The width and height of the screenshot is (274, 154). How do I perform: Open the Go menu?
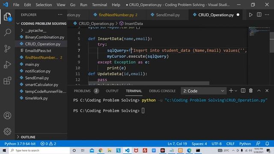point(73,5)
